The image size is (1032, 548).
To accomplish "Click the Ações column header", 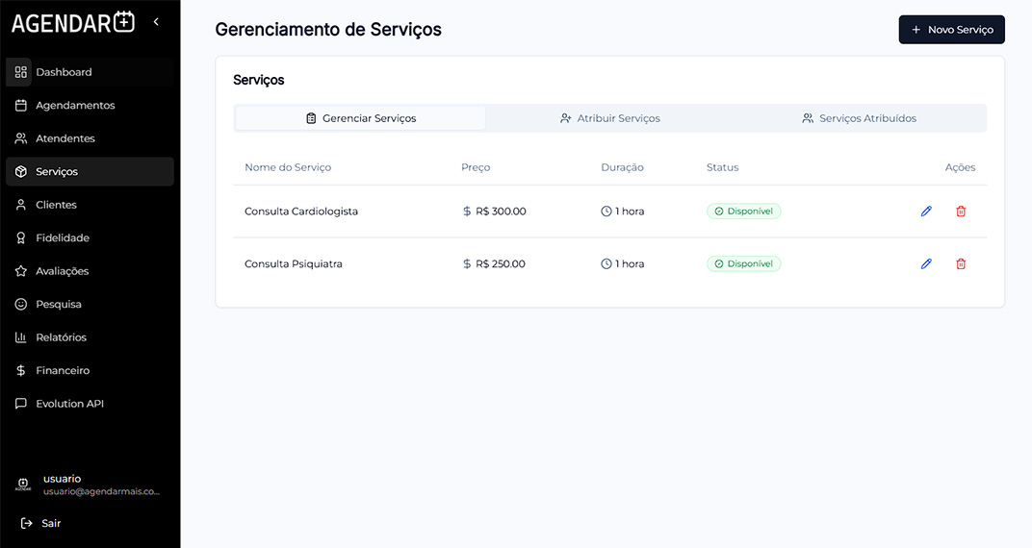I will coord(960,167).
